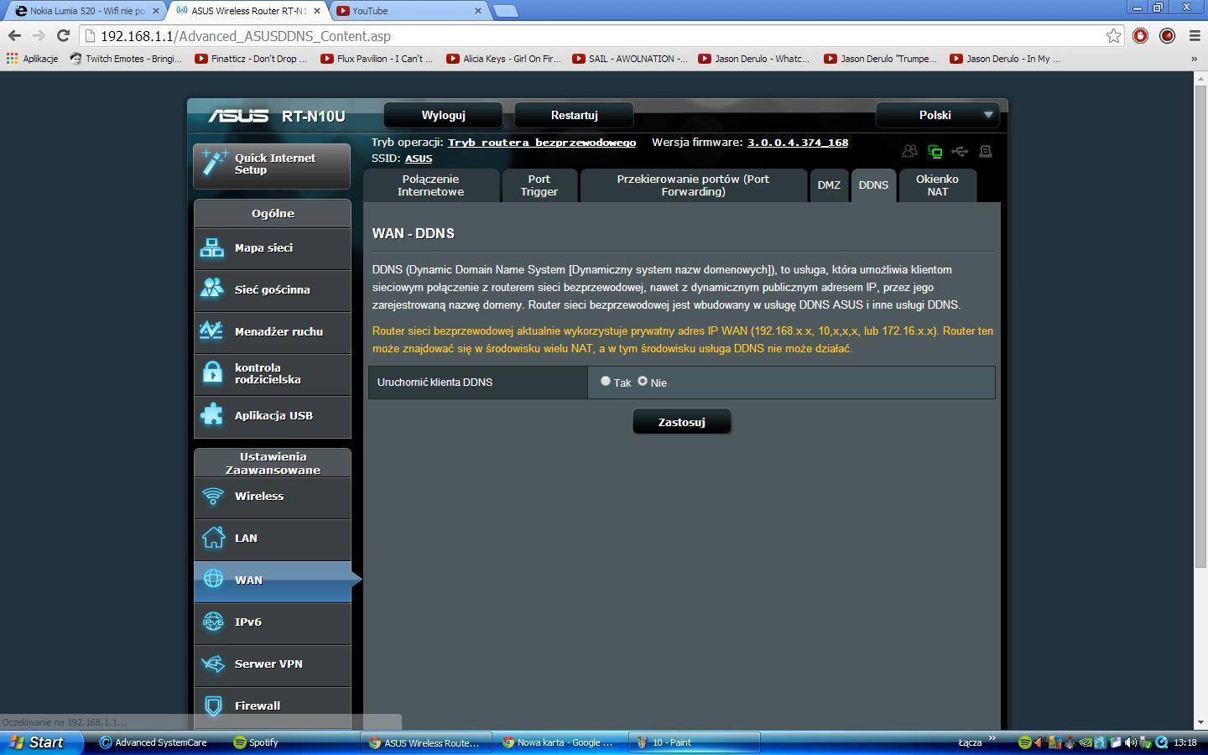Click the Nvidia icon in the system tray
This screenshot has height=755, width=1208.
[1086, 742]
